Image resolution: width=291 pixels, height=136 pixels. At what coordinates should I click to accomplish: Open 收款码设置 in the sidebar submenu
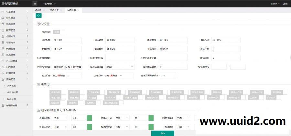(x=12, y=92)
